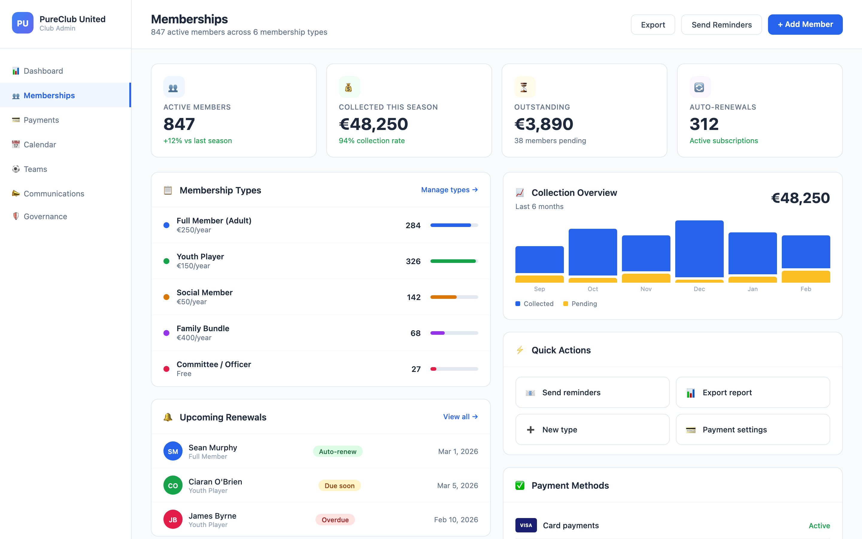Click the Social Member orange progress bar
The width and height of the screenshot is (862, 539).
[x=454, y=297]
